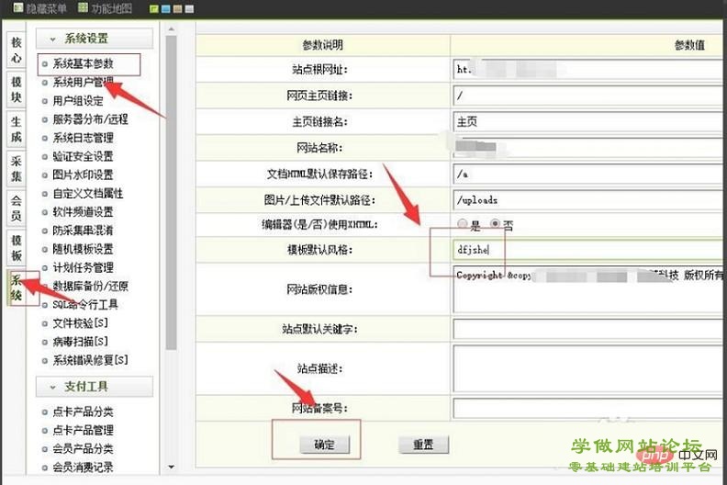727x485 pixels.
Task: Open 点卡产品管理 menu item
Action: coord(83,430)
